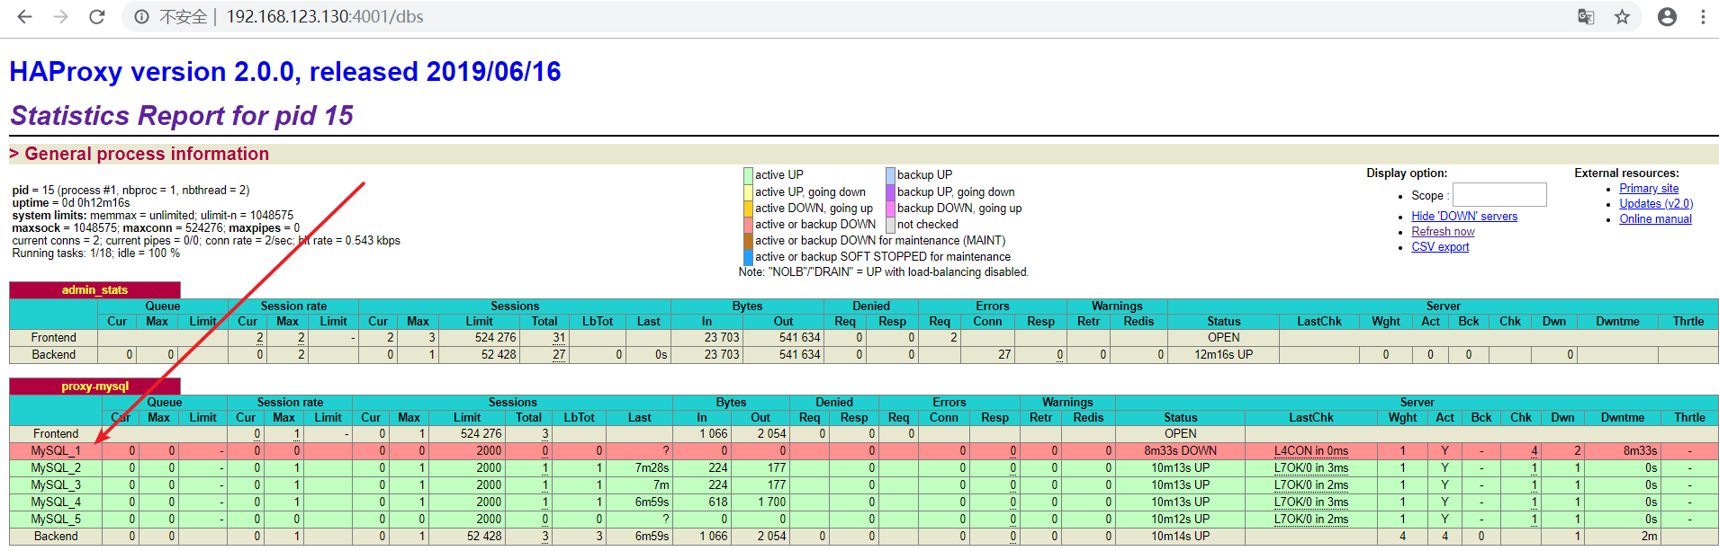Hide 'DOWN' servers link
The width and height of the screenshot is (1719, 551).
coord(1464,217)
